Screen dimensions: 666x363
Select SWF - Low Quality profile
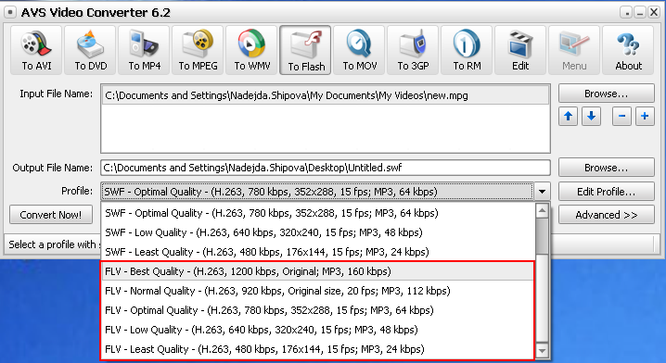coord(318,232)
